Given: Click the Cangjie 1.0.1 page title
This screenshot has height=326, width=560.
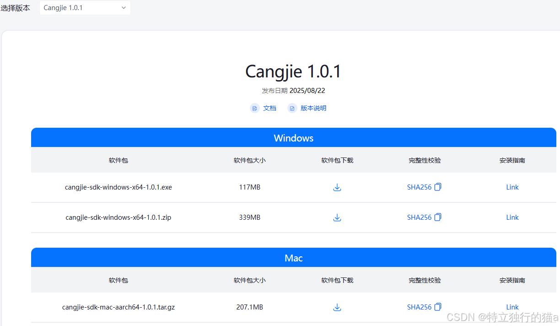Looking at the screenshot, I should (x=293, y=71).
